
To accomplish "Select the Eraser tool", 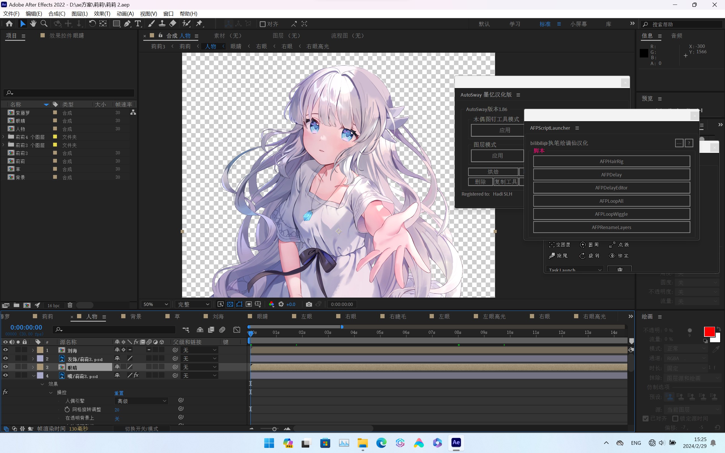I will (173, 24).
